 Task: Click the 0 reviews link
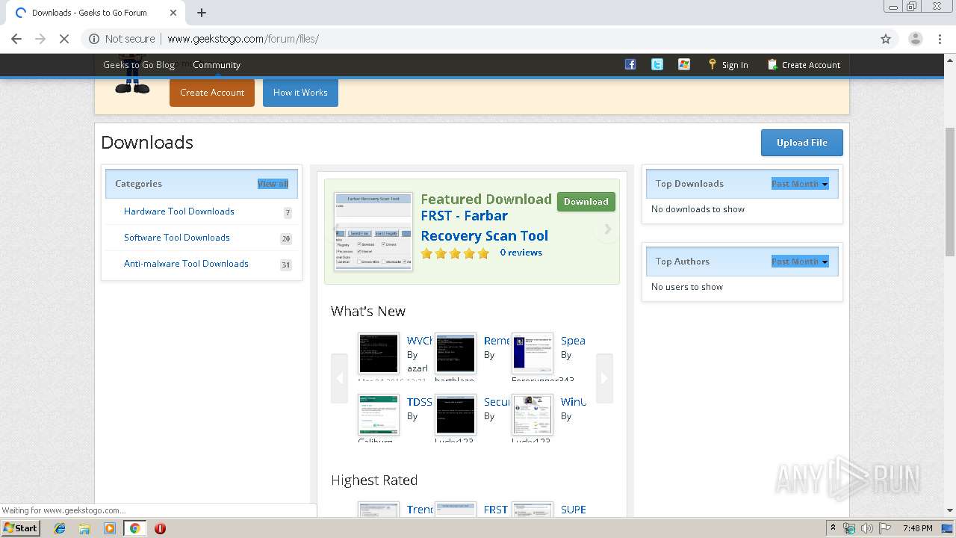tap(521, 253)
